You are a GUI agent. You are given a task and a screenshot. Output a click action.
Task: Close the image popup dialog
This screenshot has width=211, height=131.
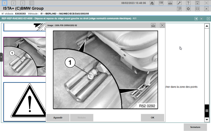(x=162, y=25)
